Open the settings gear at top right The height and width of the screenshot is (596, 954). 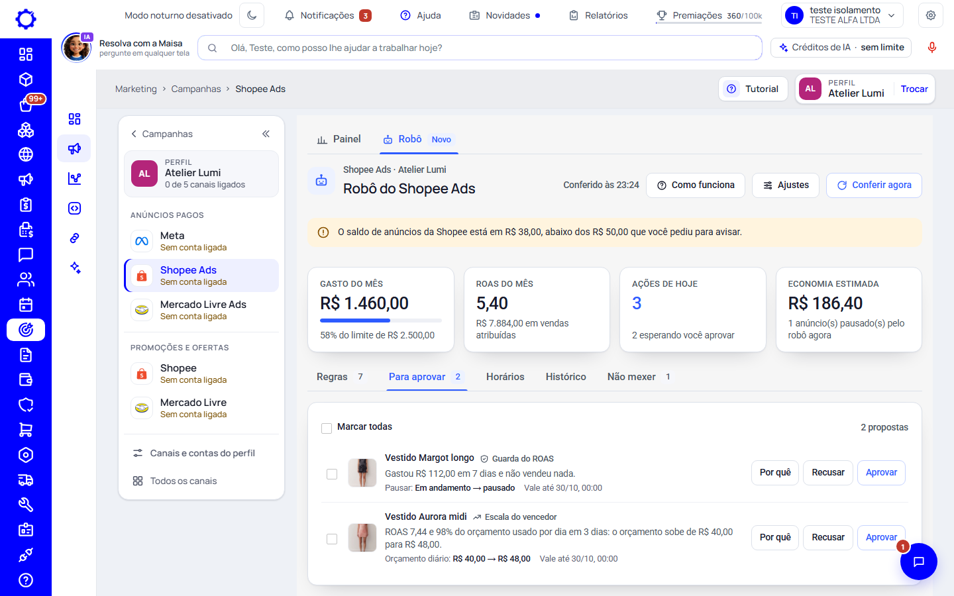pos(931,15)
